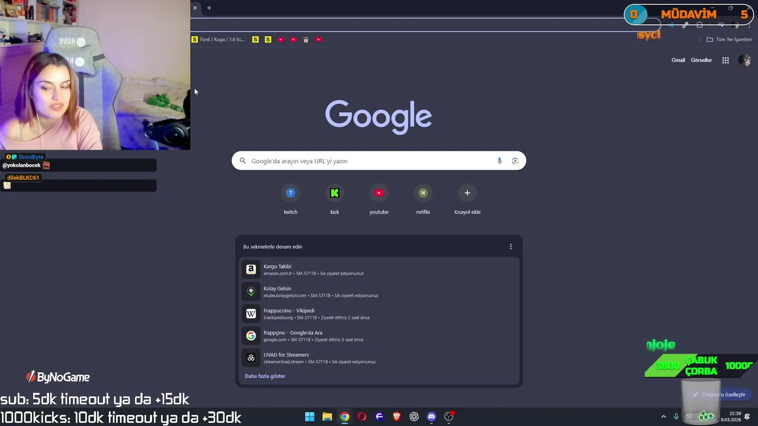This screenshot has height=426, width=758.
Task: Click the Google logo
Action: click(378, 117)
